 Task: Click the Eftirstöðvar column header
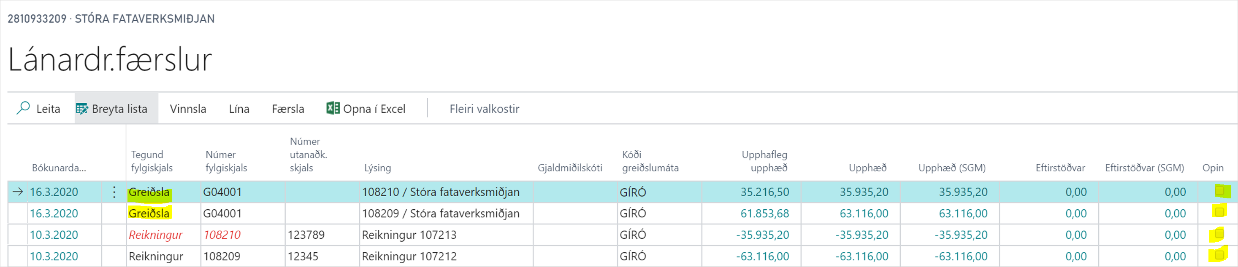click(1060, 168)
